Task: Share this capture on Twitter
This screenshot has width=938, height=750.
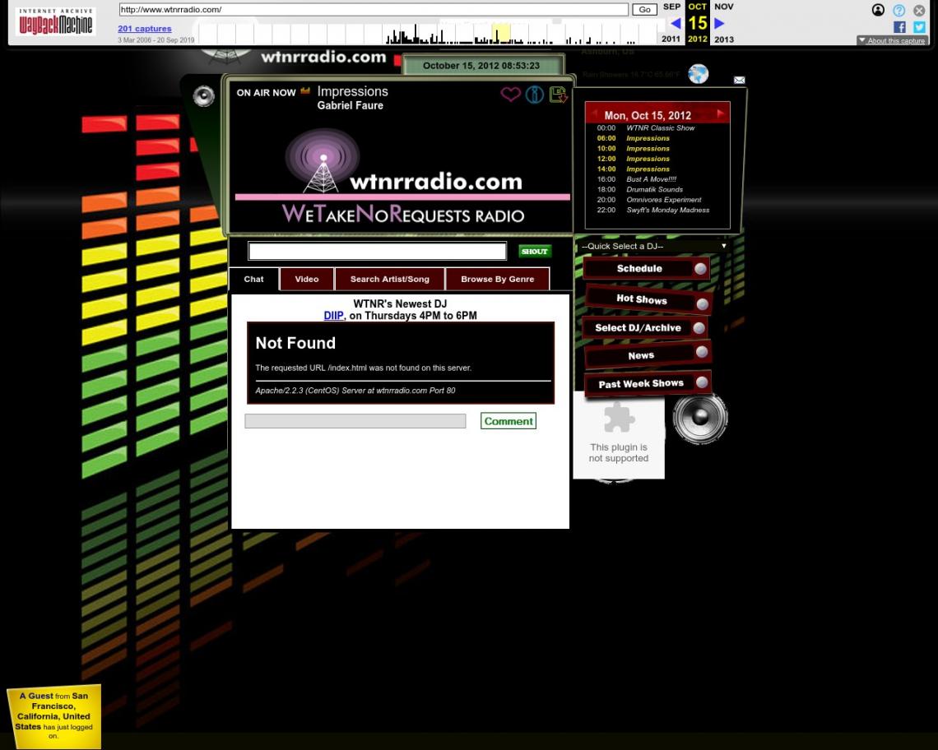Action: tap(919, 27)
